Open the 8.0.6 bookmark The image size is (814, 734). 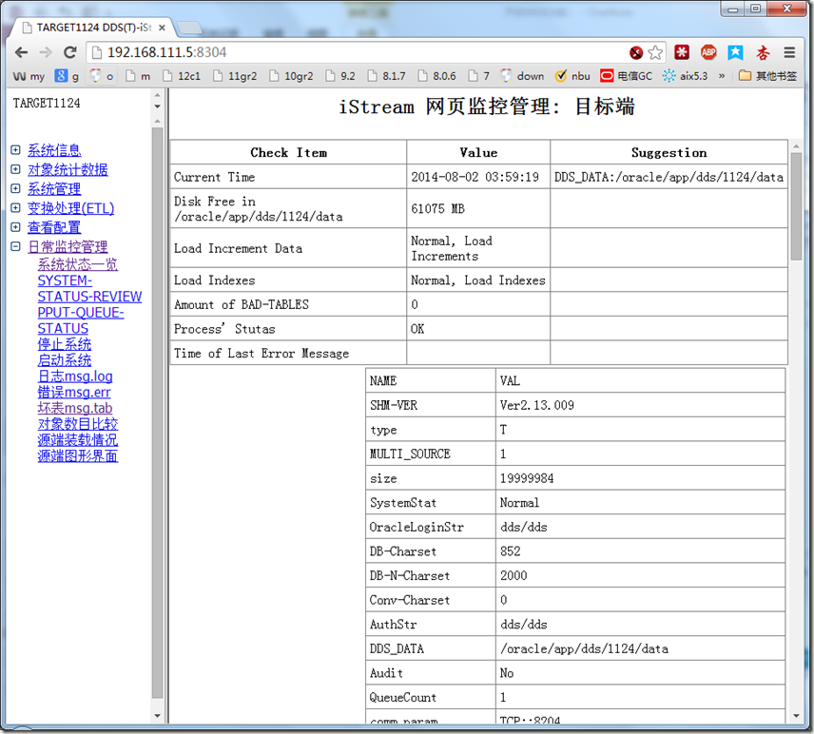tap(437, 76)
